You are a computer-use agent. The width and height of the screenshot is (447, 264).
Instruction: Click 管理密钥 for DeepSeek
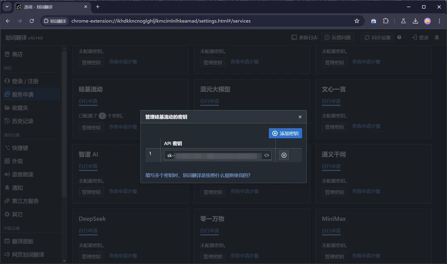pyautogui.click(x=91, y=257)
